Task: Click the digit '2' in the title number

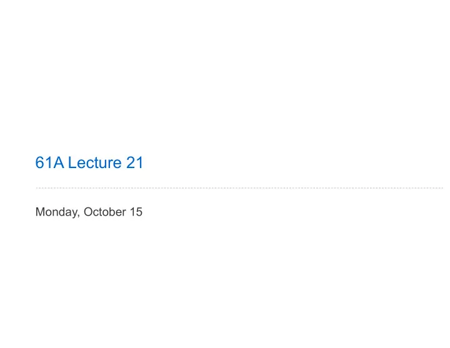Action: [131, 162]
